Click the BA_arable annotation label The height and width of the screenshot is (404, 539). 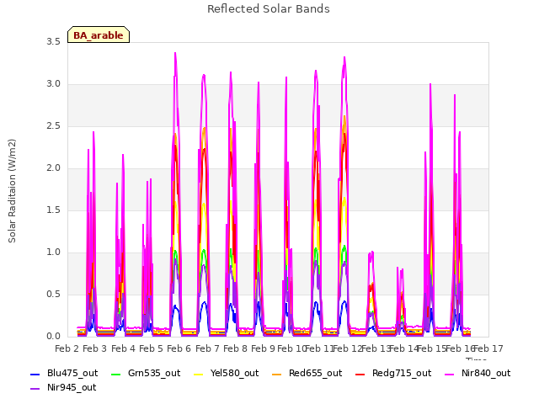pos(99,35)
